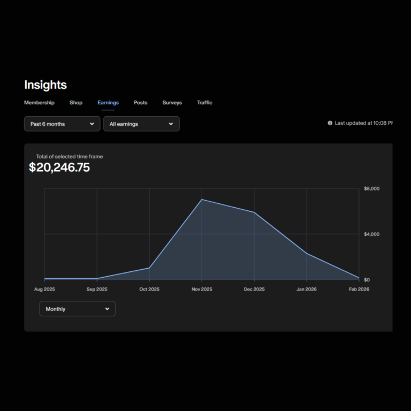Click the chevron arrow in Monthly selector
This screenshot has height=411, width=411.
pyautogui.click(x=107, y=309)
